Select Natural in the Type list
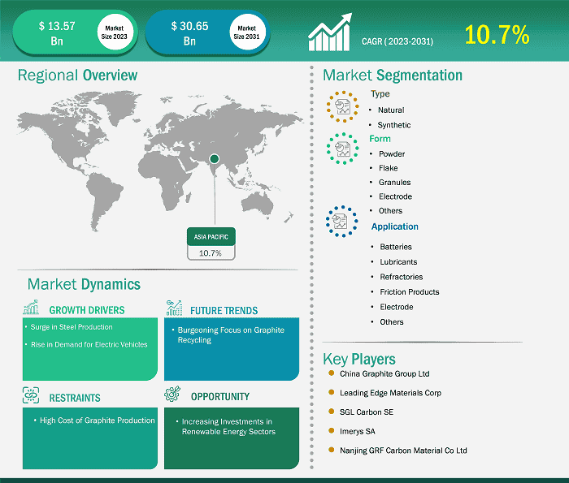Image resolution: width=569 pixels, height=483 pixels. (x=391, y=110)
